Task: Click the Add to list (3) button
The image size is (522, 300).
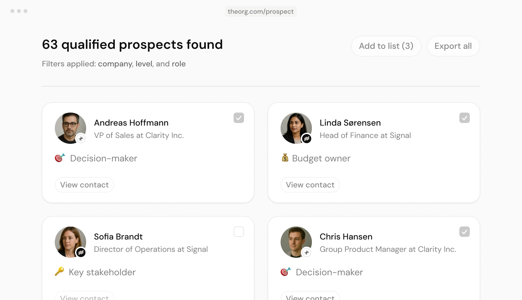Action: [x=386, y=46]
